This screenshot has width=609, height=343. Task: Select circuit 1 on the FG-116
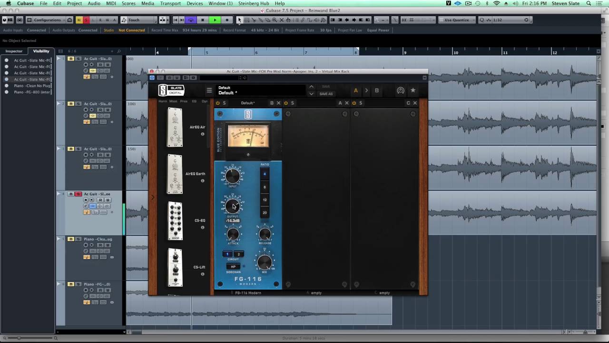pyautogui.click(x=227, y=254)
